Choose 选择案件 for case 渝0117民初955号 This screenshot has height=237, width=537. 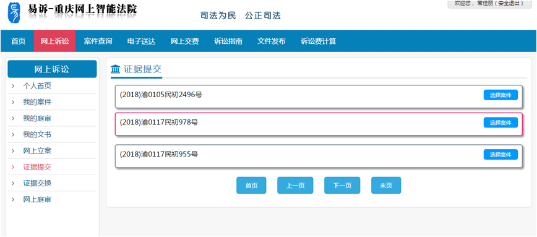pos(500,155)
